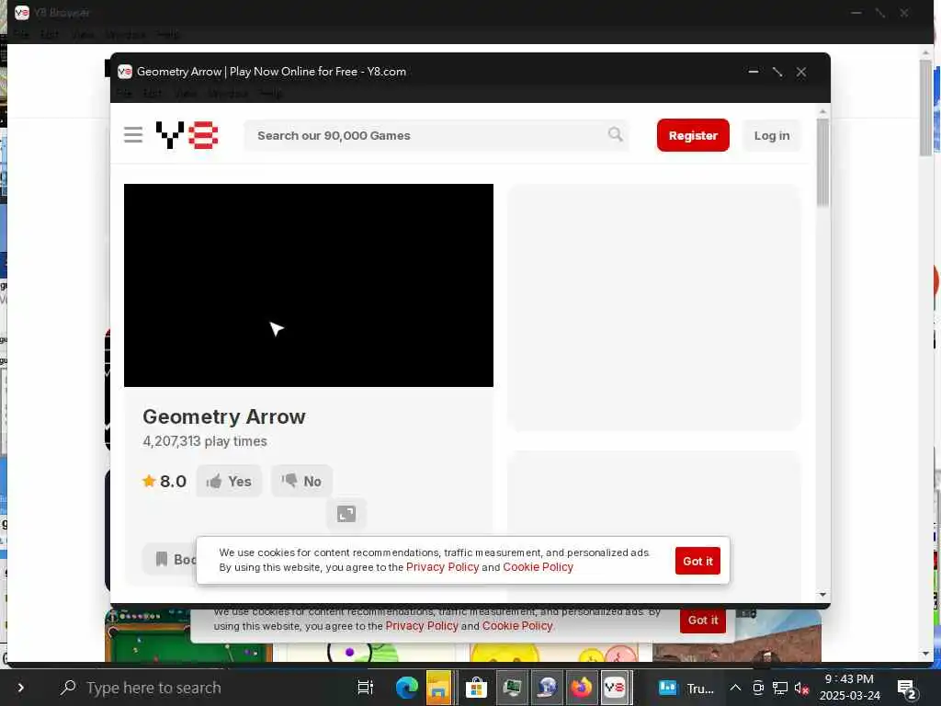Click the front window scroll up arrow
This screenshot has height=706, width=941.
[822, 111]
